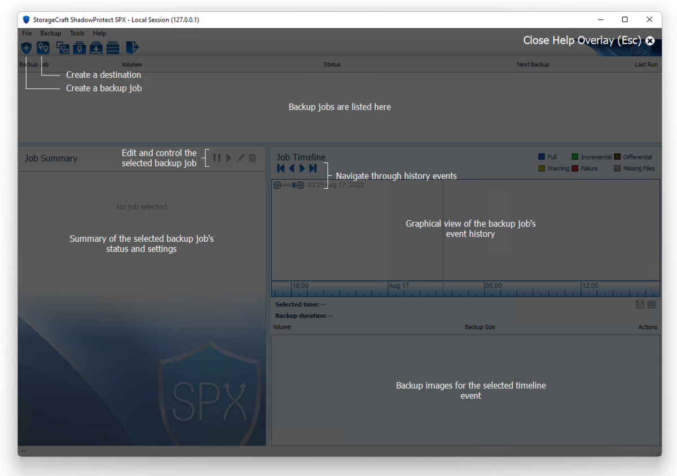This screenshot has height=476, width=677.
Task: Click the Backup Job column header
Action: 34,65
